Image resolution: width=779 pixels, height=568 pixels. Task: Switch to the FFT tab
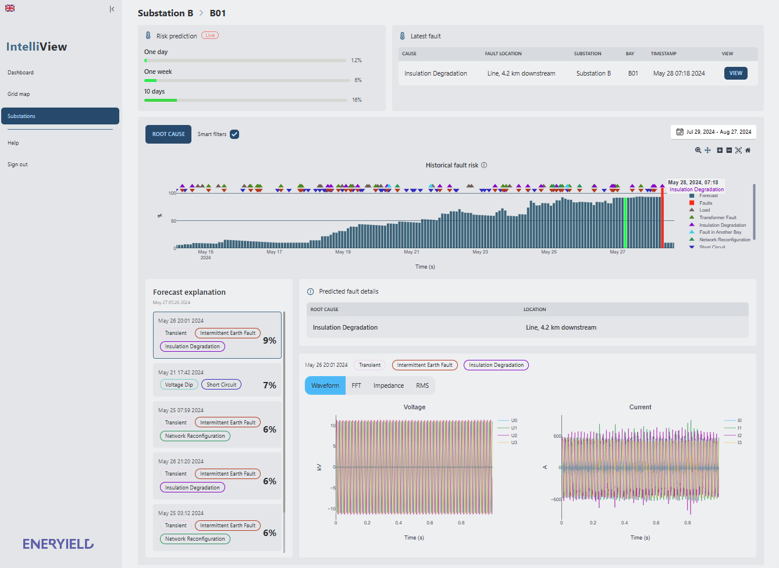pyautogui.click(x=356, y=385)
